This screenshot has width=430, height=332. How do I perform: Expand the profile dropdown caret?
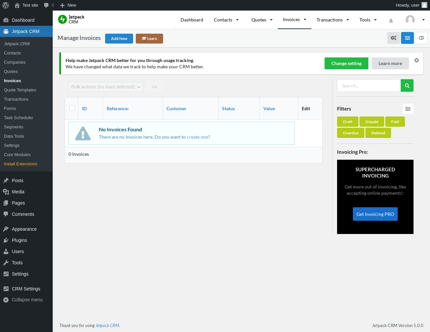[x=423, y=20]
